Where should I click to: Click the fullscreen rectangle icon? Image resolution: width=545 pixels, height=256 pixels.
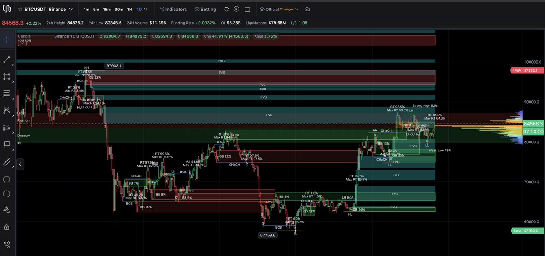pos(247,10)
